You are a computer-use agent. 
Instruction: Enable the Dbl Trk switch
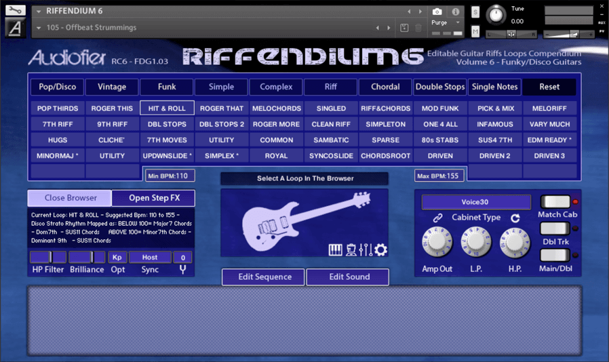coord(555,228)
